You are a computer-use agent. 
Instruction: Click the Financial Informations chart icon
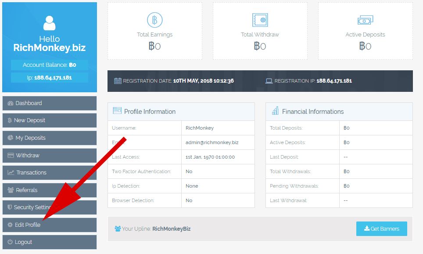275,111
